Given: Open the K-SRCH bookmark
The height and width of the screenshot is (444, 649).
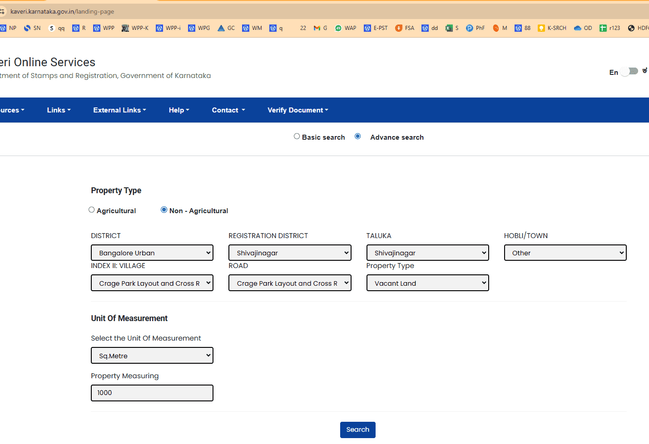Looking at the screenshot, I should (552, 28).
